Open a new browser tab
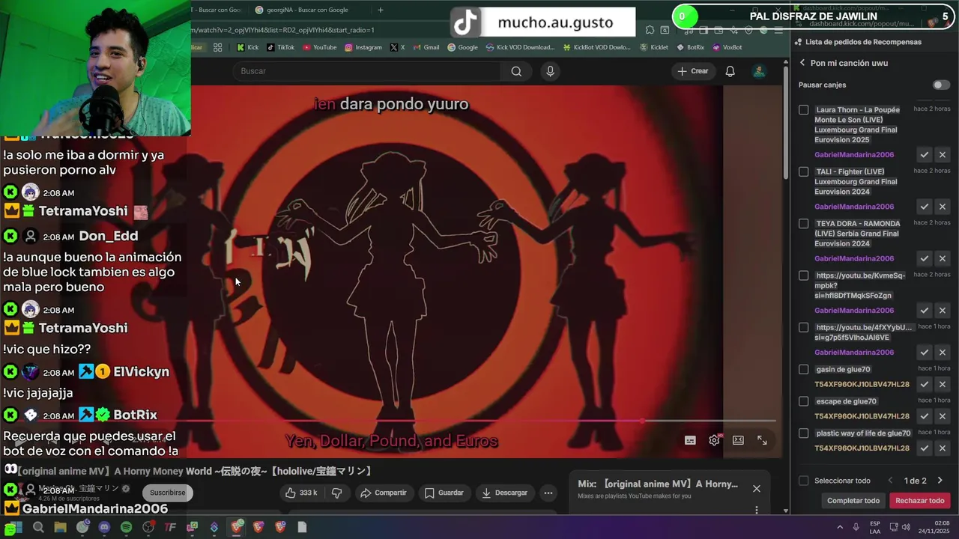This screenshot has height=539, width=959. (x=380, y=10)
